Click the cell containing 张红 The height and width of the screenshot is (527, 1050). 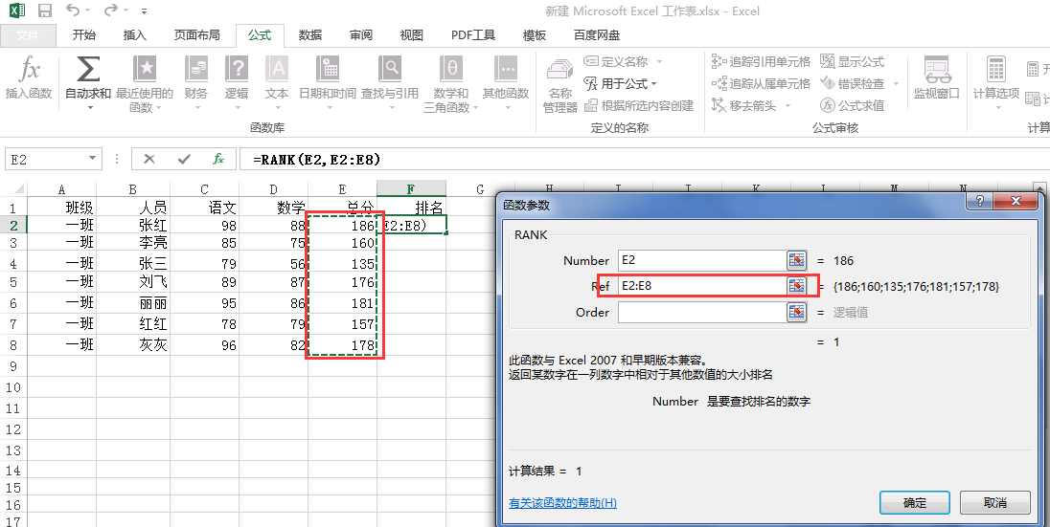coord(133,226)
